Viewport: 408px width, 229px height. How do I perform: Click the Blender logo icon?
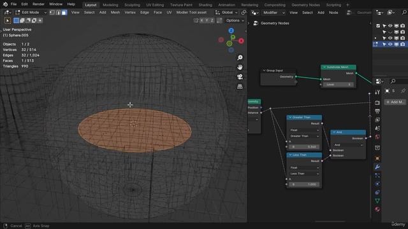click(x=5, y=4)
